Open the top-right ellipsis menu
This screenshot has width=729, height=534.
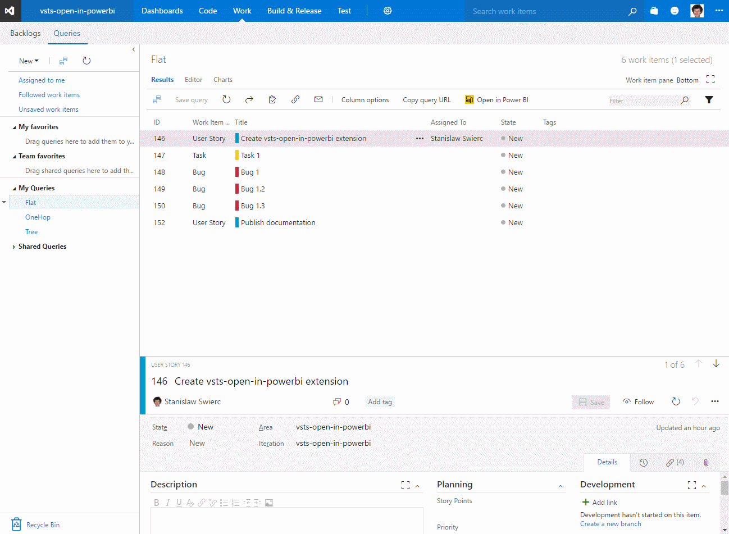[719, 11]
